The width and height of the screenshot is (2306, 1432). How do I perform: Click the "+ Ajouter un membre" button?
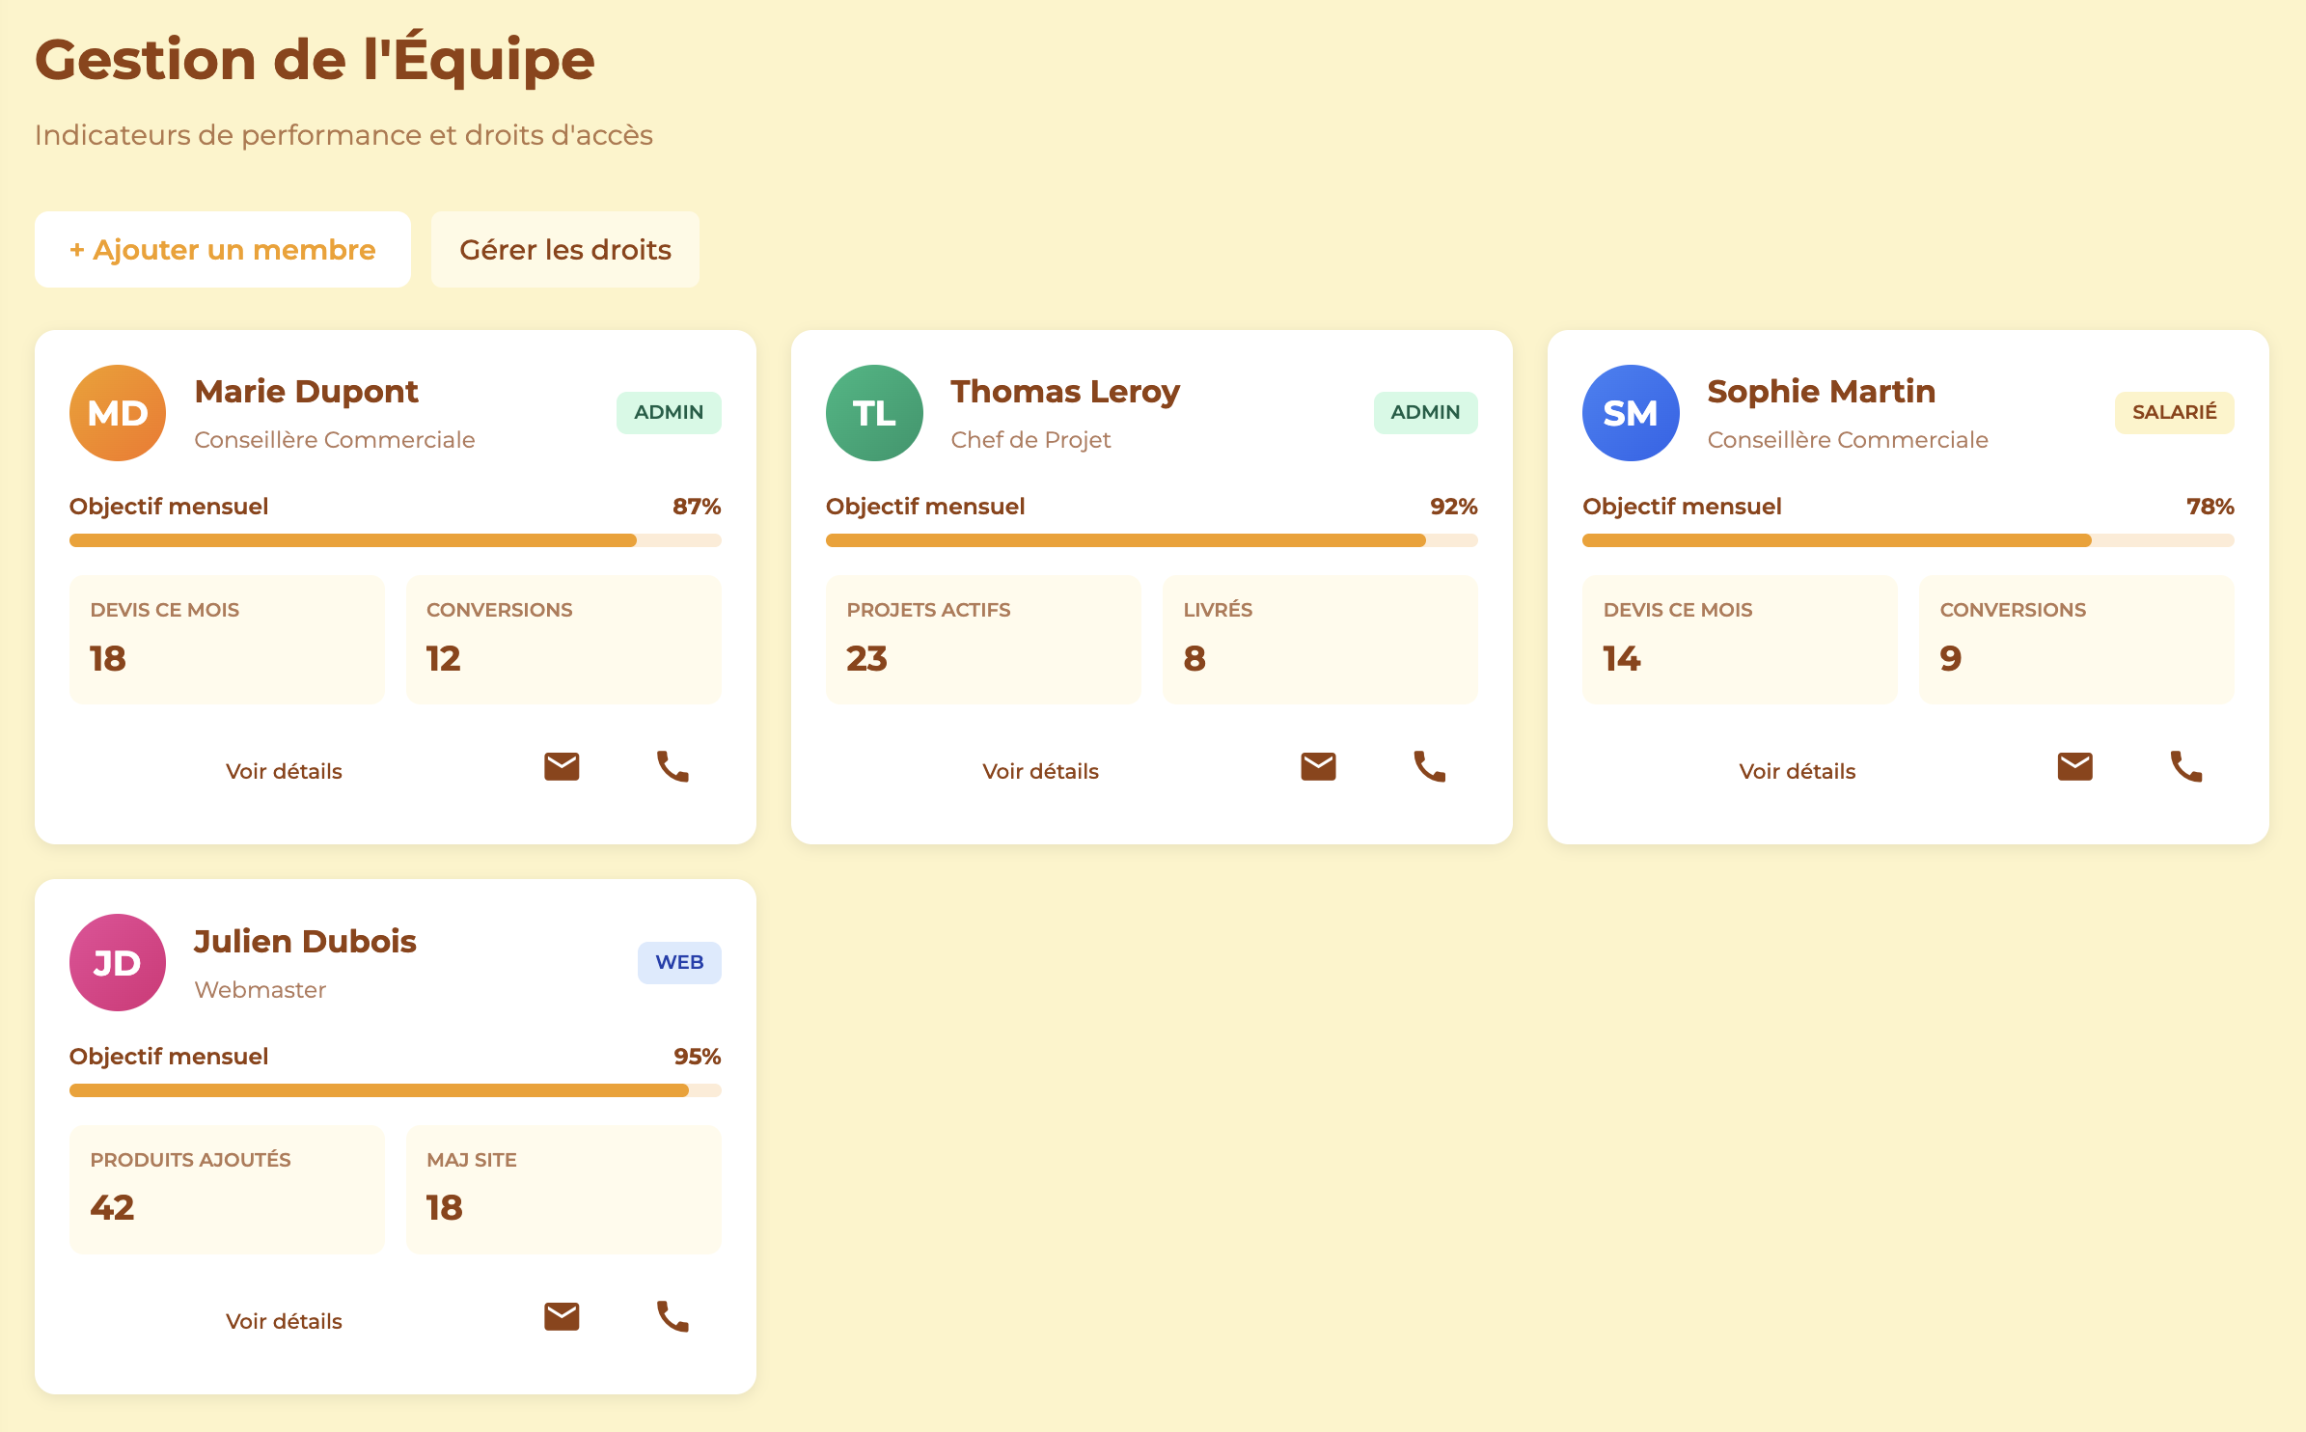[x=223, y=250]
